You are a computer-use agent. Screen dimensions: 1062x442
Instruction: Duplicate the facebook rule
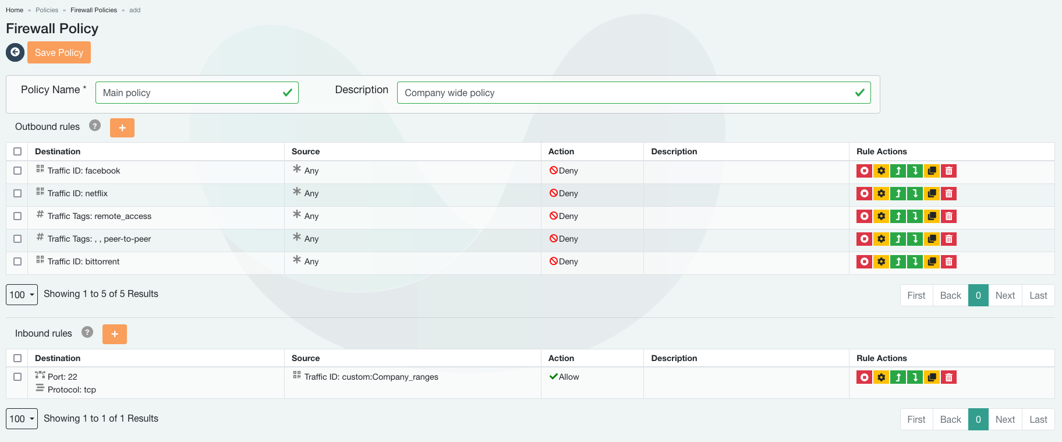click(x=932, y=171)
